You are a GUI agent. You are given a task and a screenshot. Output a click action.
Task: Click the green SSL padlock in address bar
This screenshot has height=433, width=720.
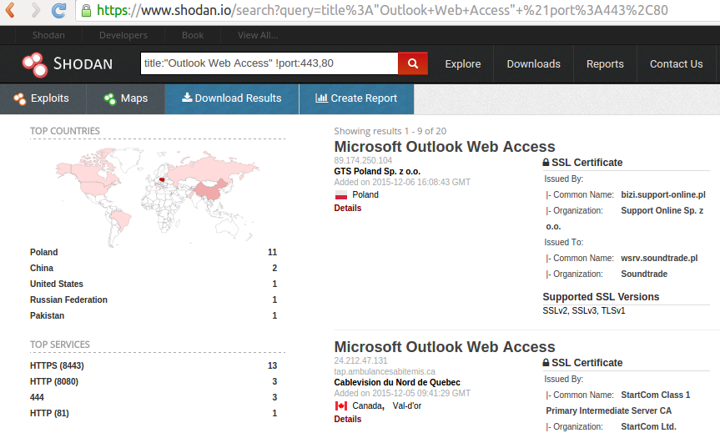(x=86, y=11)
